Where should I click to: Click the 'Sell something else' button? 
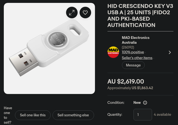(x=73, y=115)
